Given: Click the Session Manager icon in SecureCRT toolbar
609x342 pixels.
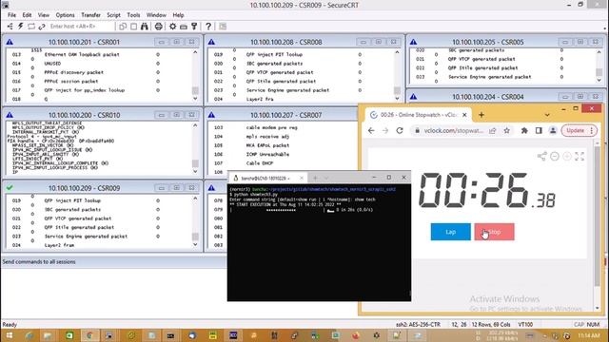Looking at the screenshot, I should coord(10,27).
